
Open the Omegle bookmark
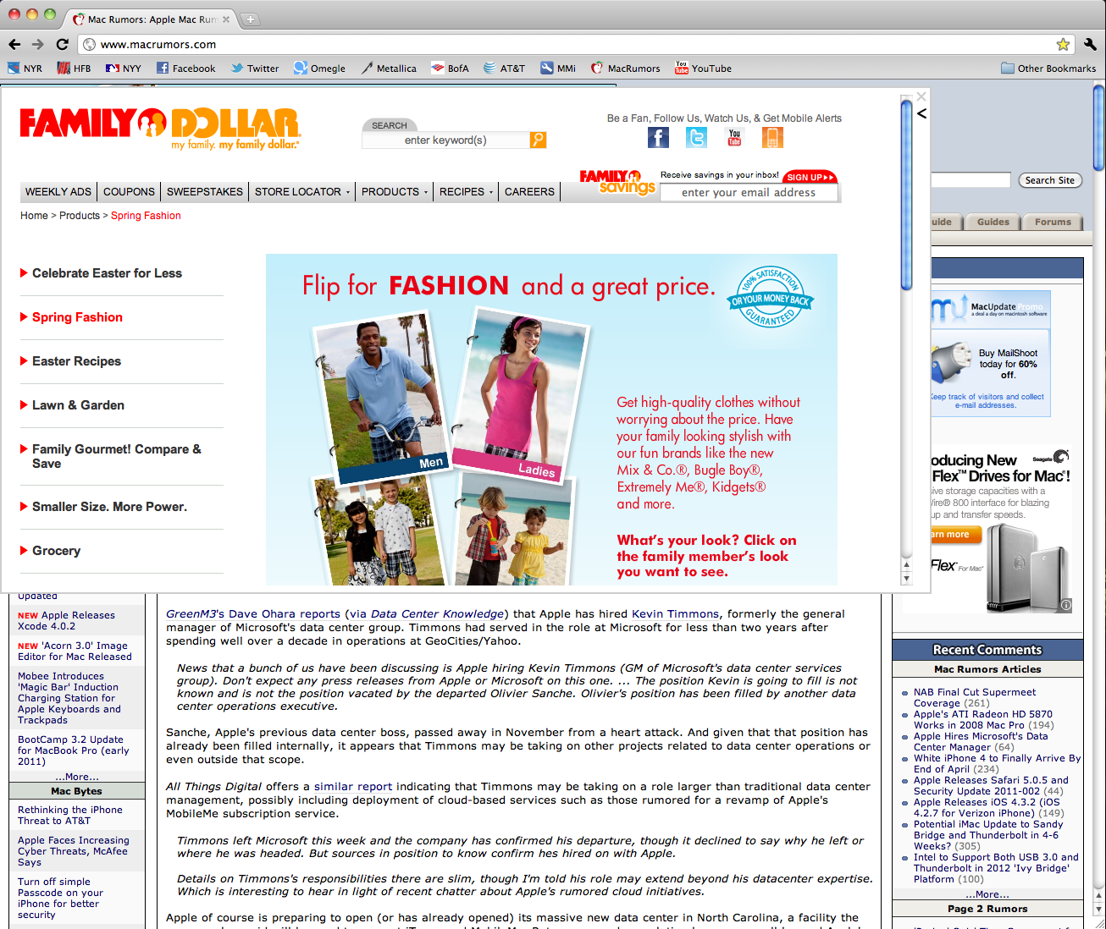(x=319, y=69)
